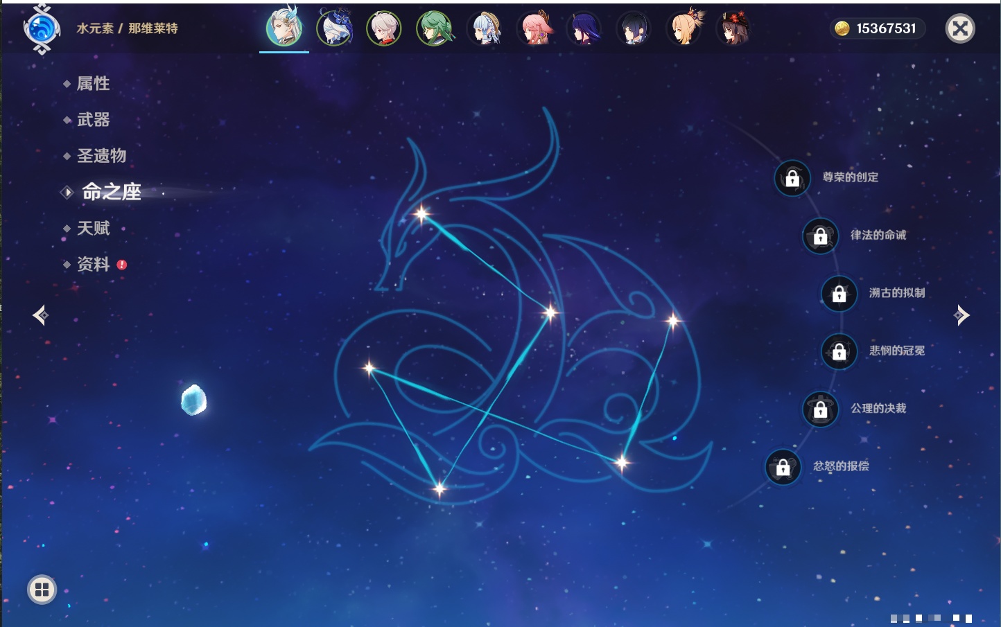1001x627 pixels.
Task: Open the 尊荣的创定 locked constellation node
Action: pyautogui.click(x=792, y=178)
